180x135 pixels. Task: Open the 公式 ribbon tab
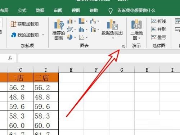22,10
